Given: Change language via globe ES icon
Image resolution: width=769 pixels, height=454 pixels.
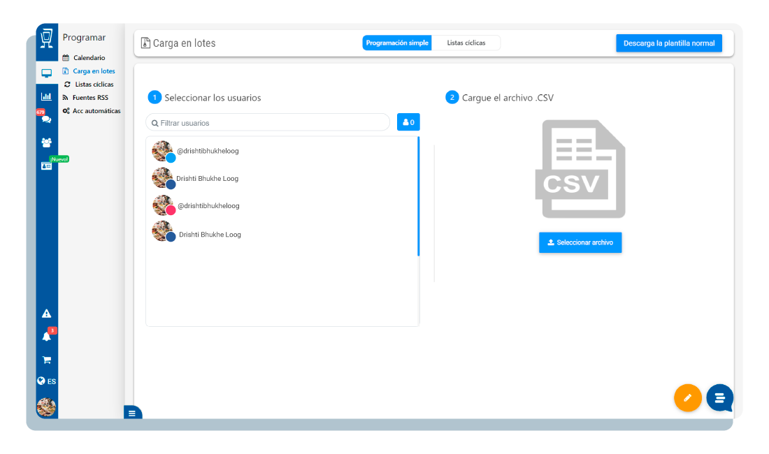Looking at the screenshot, I should click(47, 381).
